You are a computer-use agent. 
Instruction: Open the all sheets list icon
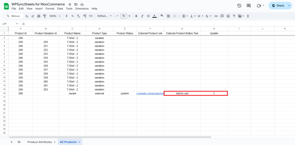click(19, 142)
